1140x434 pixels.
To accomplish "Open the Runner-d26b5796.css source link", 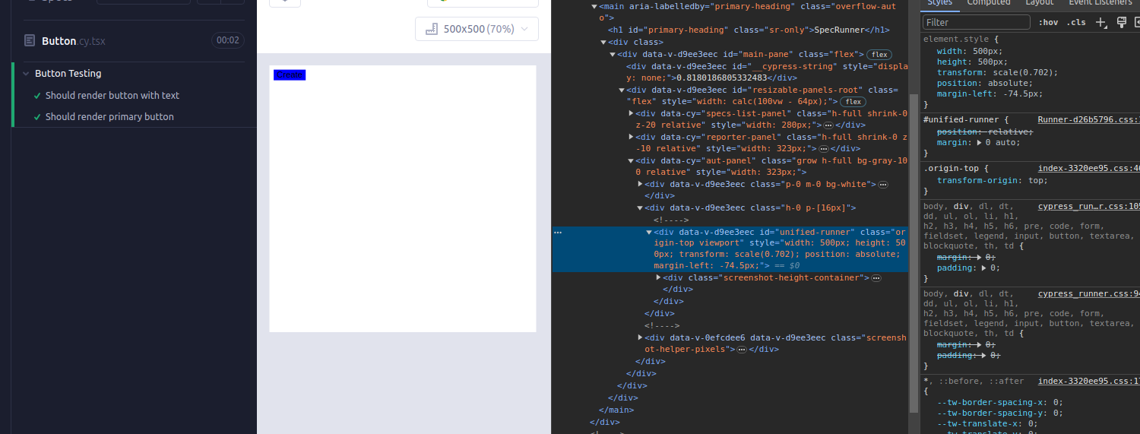I will 1088,120.
